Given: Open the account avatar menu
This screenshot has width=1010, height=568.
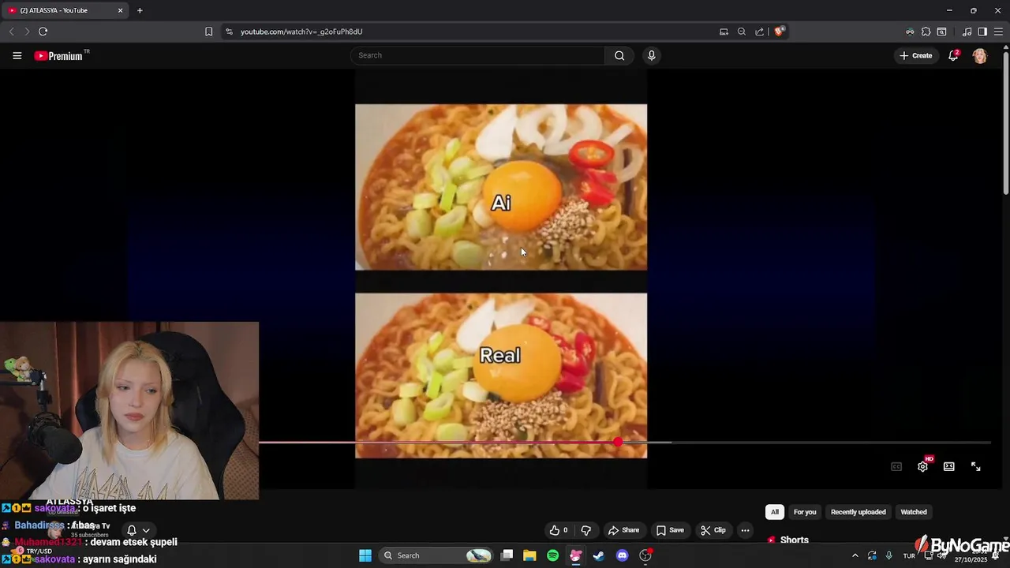Looking at the screenshot, I should (979, 55).
